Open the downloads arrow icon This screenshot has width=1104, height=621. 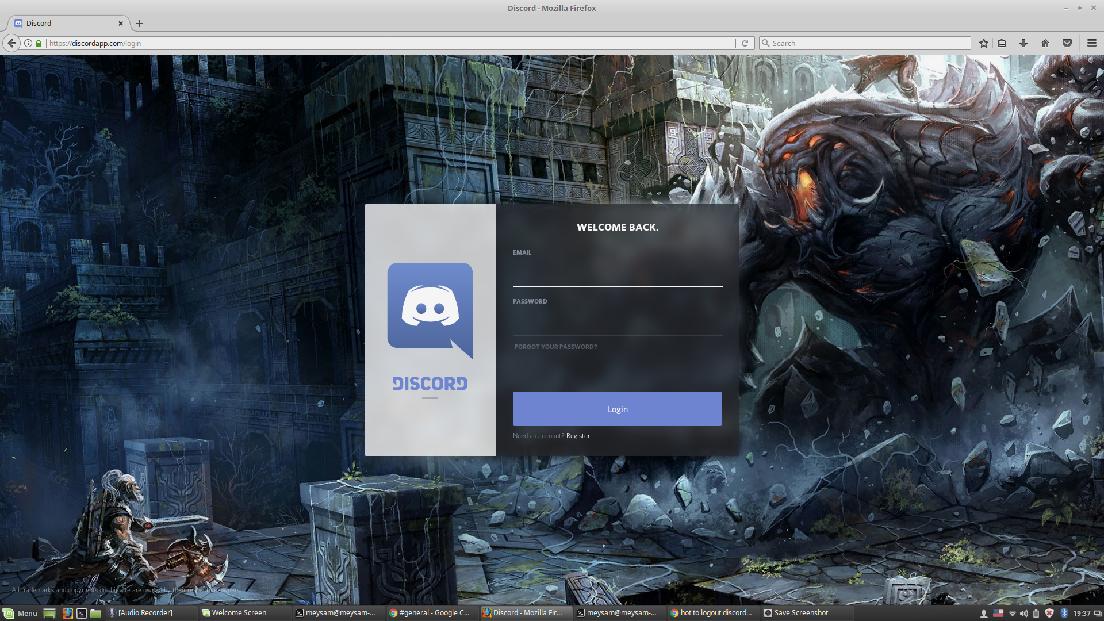pyautogui.click(x=1023, y=43)
